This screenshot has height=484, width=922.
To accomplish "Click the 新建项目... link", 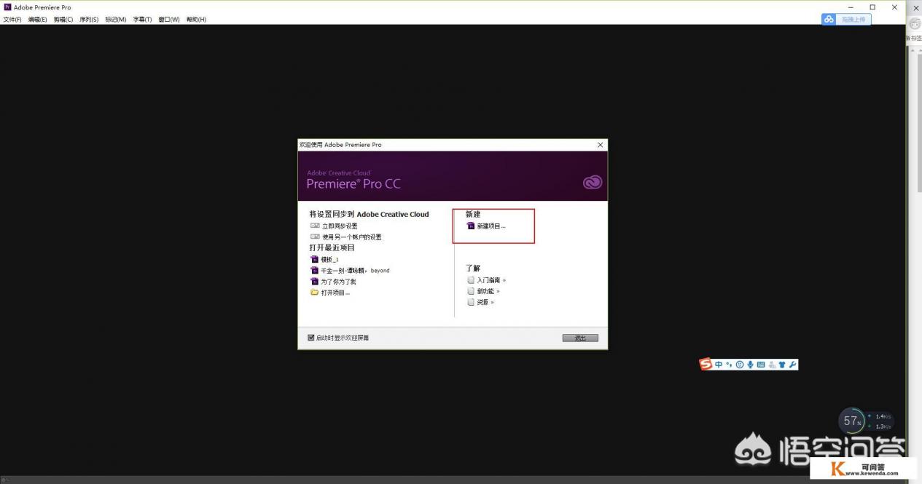I will click(491, 226).
